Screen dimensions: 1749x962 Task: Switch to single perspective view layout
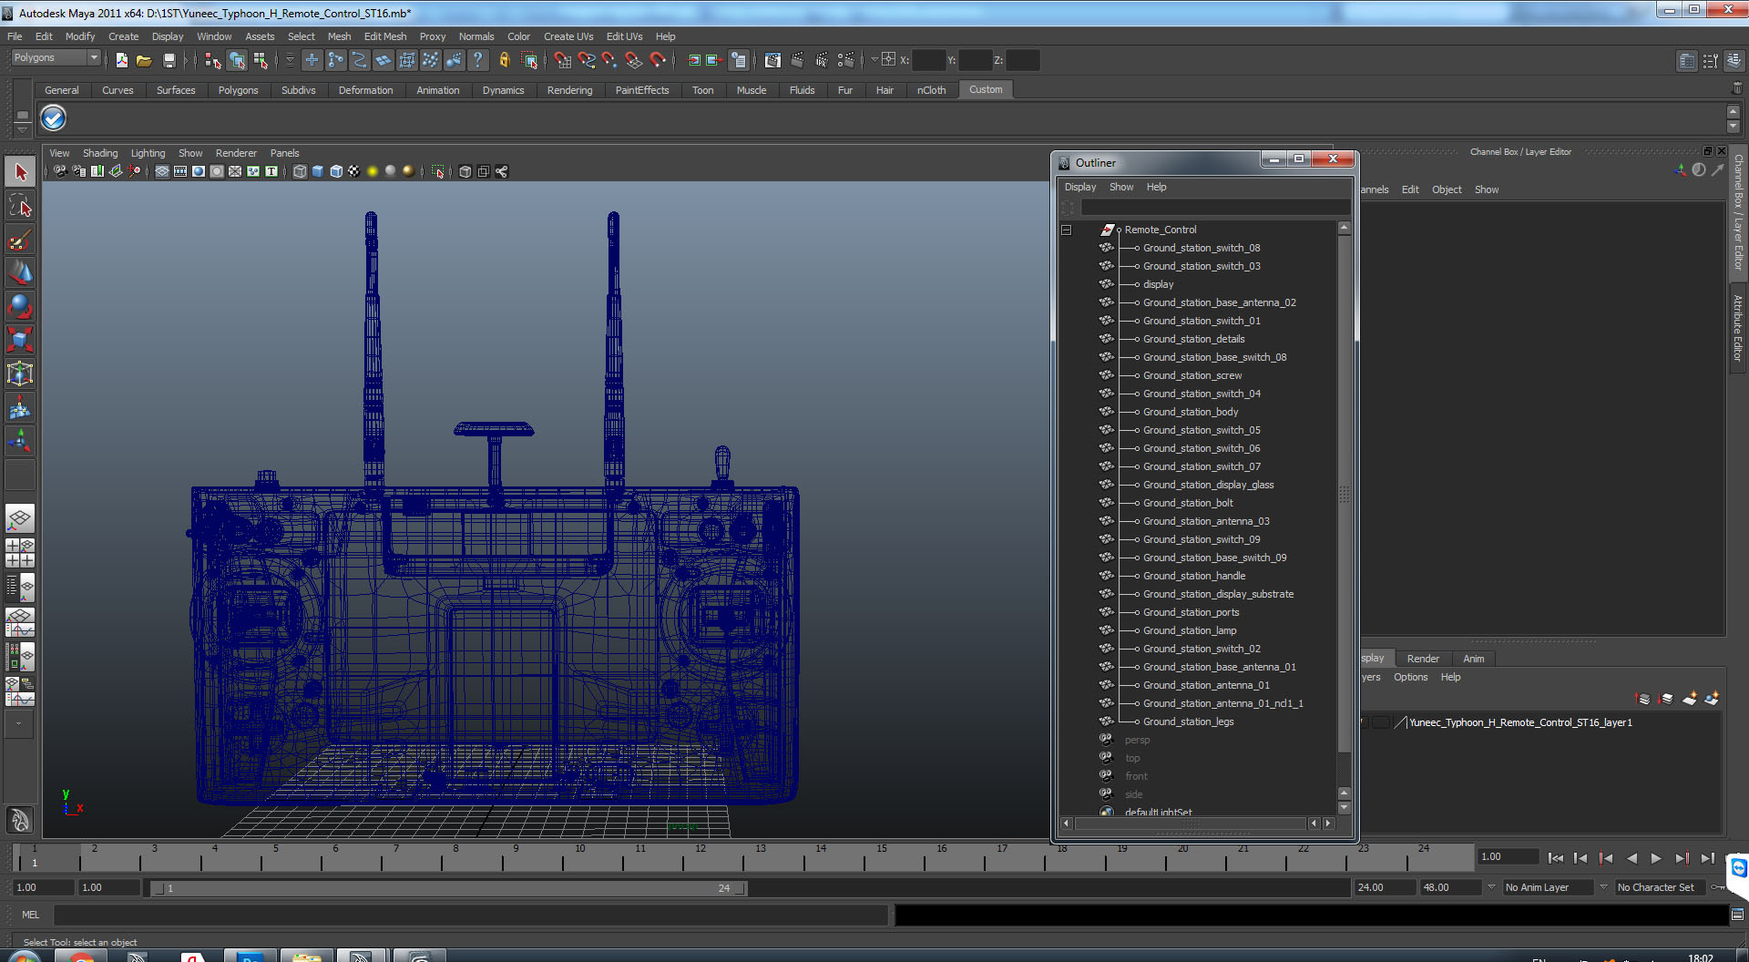pos(20,519)
